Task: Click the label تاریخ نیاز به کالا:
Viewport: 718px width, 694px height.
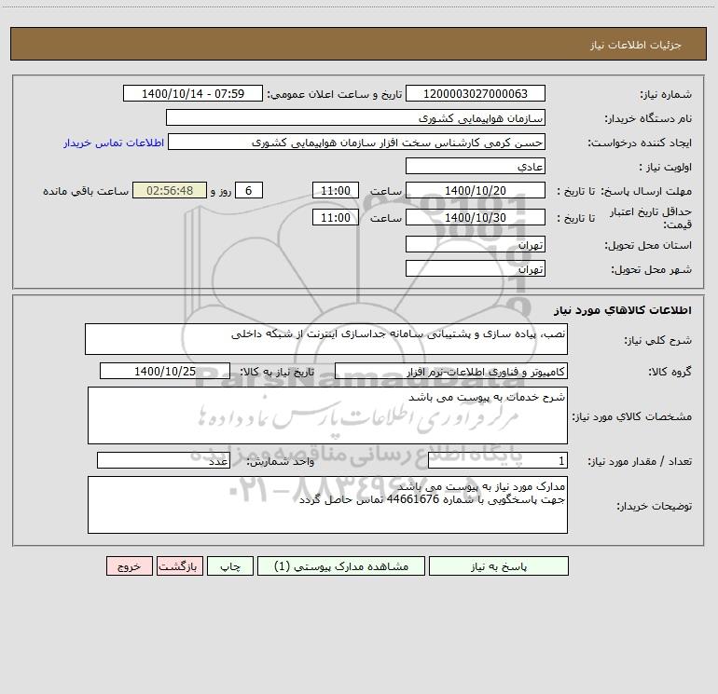Action: 277,373
